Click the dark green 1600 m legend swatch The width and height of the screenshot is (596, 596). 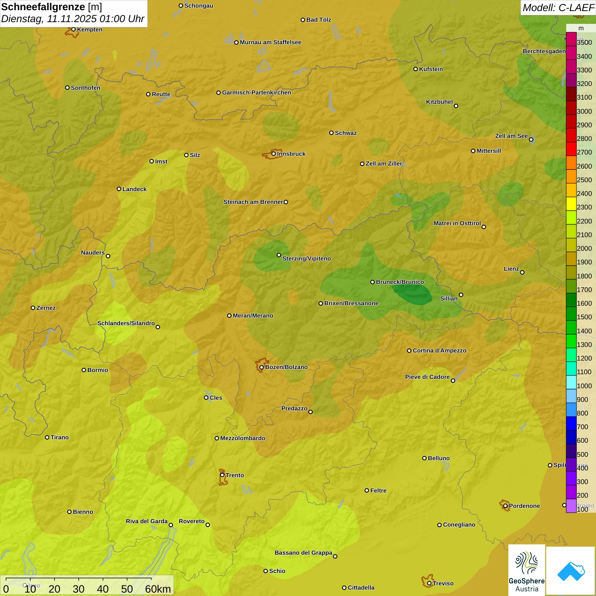click(x=571, y=300)
